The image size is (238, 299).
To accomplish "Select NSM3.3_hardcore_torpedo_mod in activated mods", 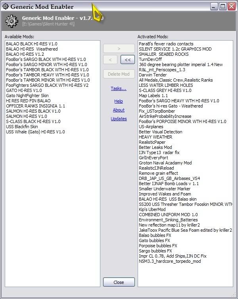I will pos(170,261).
